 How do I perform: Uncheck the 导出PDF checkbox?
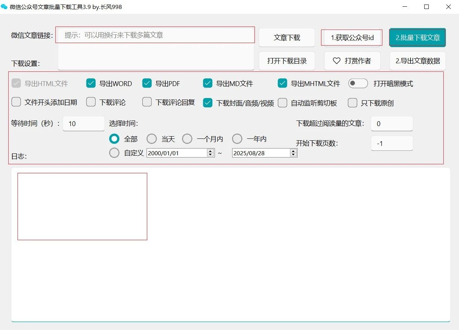[x=147, y=83]
